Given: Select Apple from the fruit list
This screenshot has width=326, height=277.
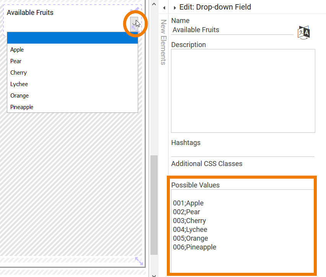Looking at the screenshot, I should [17, 49].
